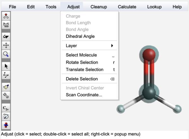Choose Delete Selection in the menu
Image resolution: width=189 pixels, height=139 pixels.
click(82, 79)
